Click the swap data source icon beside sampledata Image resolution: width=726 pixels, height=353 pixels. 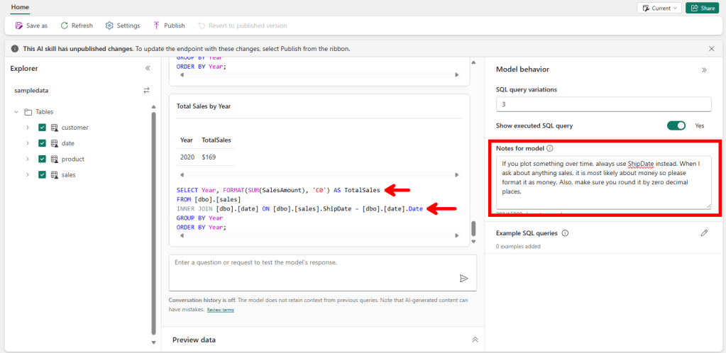(146, 91)
